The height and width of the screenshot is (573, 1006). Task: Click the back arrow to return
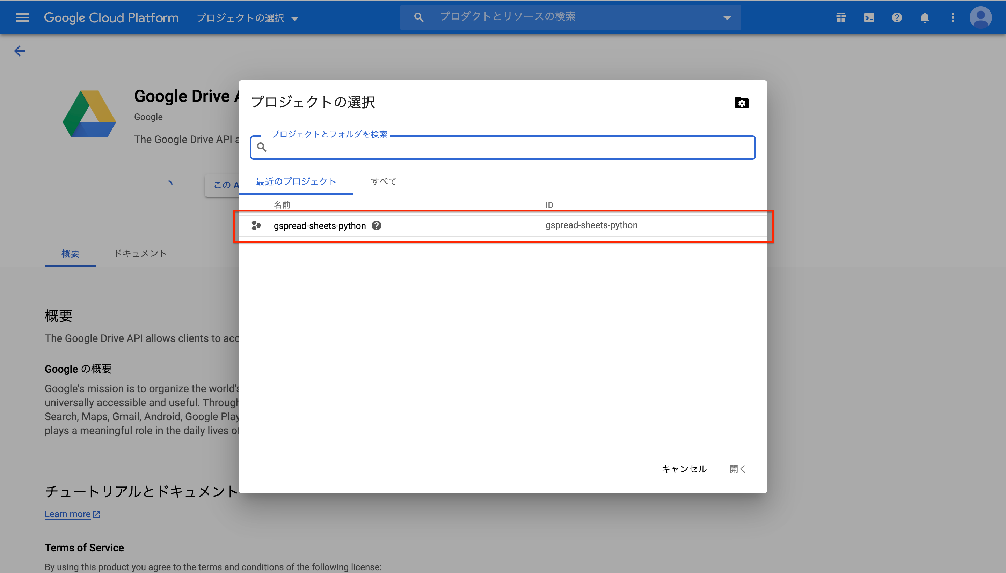[x=19, y=51]
